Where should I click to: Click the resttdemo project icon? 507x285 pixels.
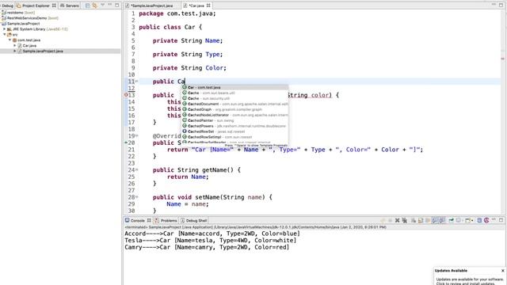(x=3, y=13)
